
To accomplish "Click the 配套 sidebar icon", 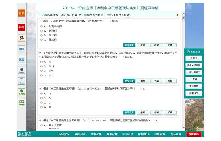I will coord(22,59).
